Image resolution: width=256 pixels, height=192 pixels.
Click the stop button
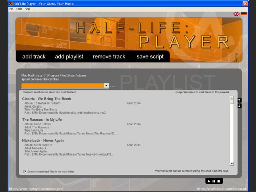pos(219,181)
